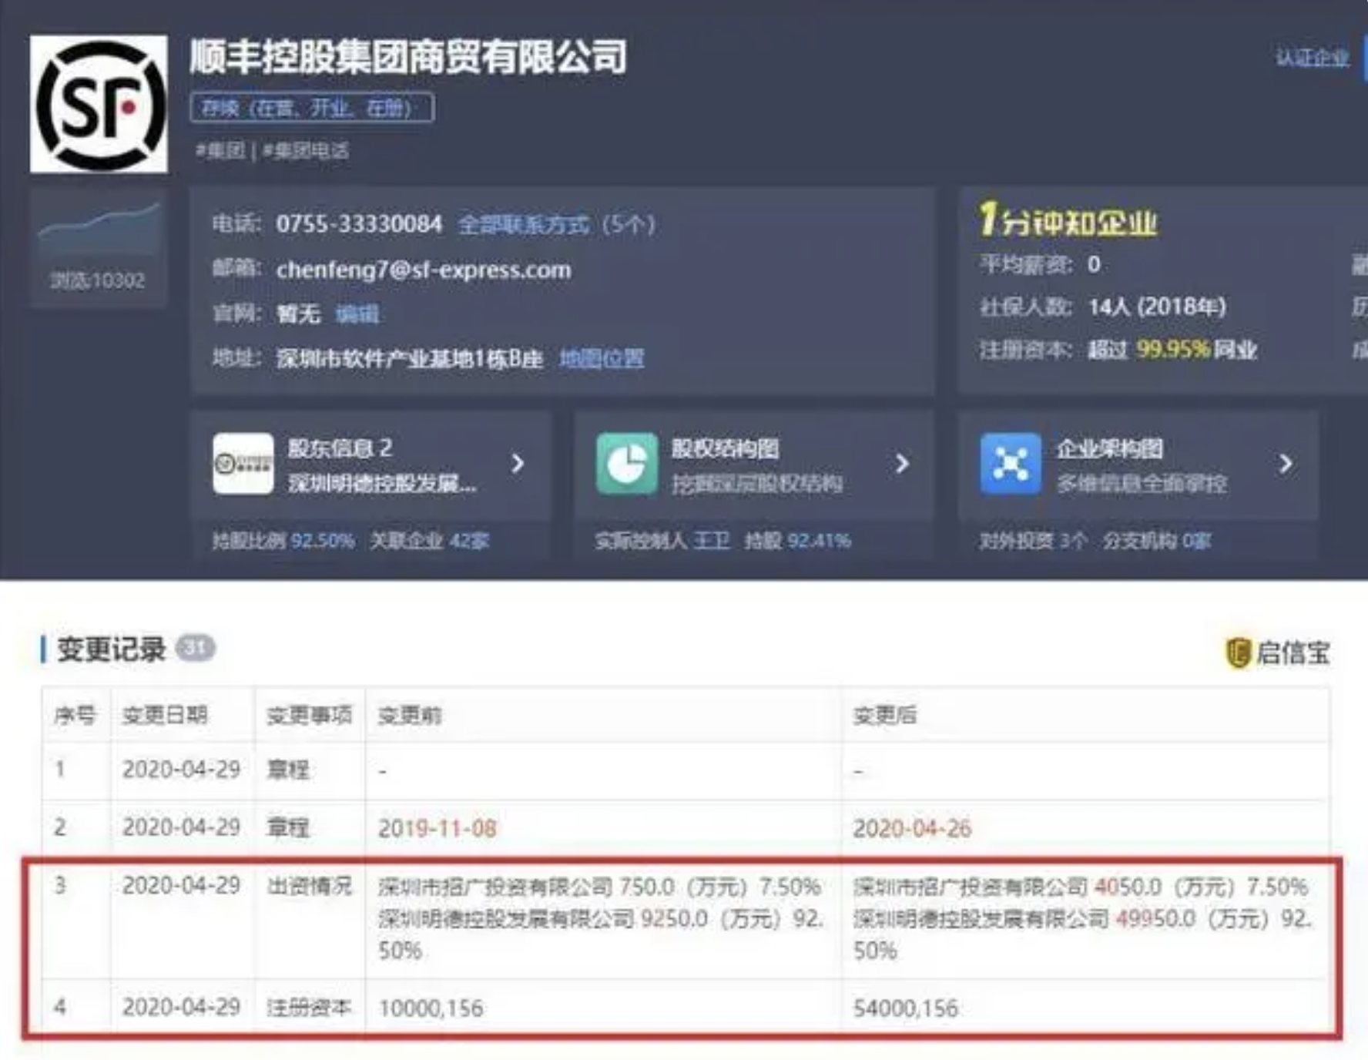Viewport: 1368px width, 1060px height.
Task: Open the 地图位置 map link
Action: 602,359
